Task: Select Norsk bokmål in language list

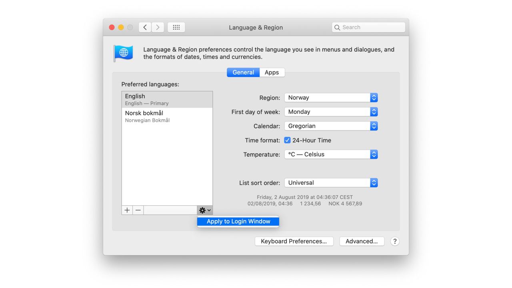Action: [x=167, y=116]
